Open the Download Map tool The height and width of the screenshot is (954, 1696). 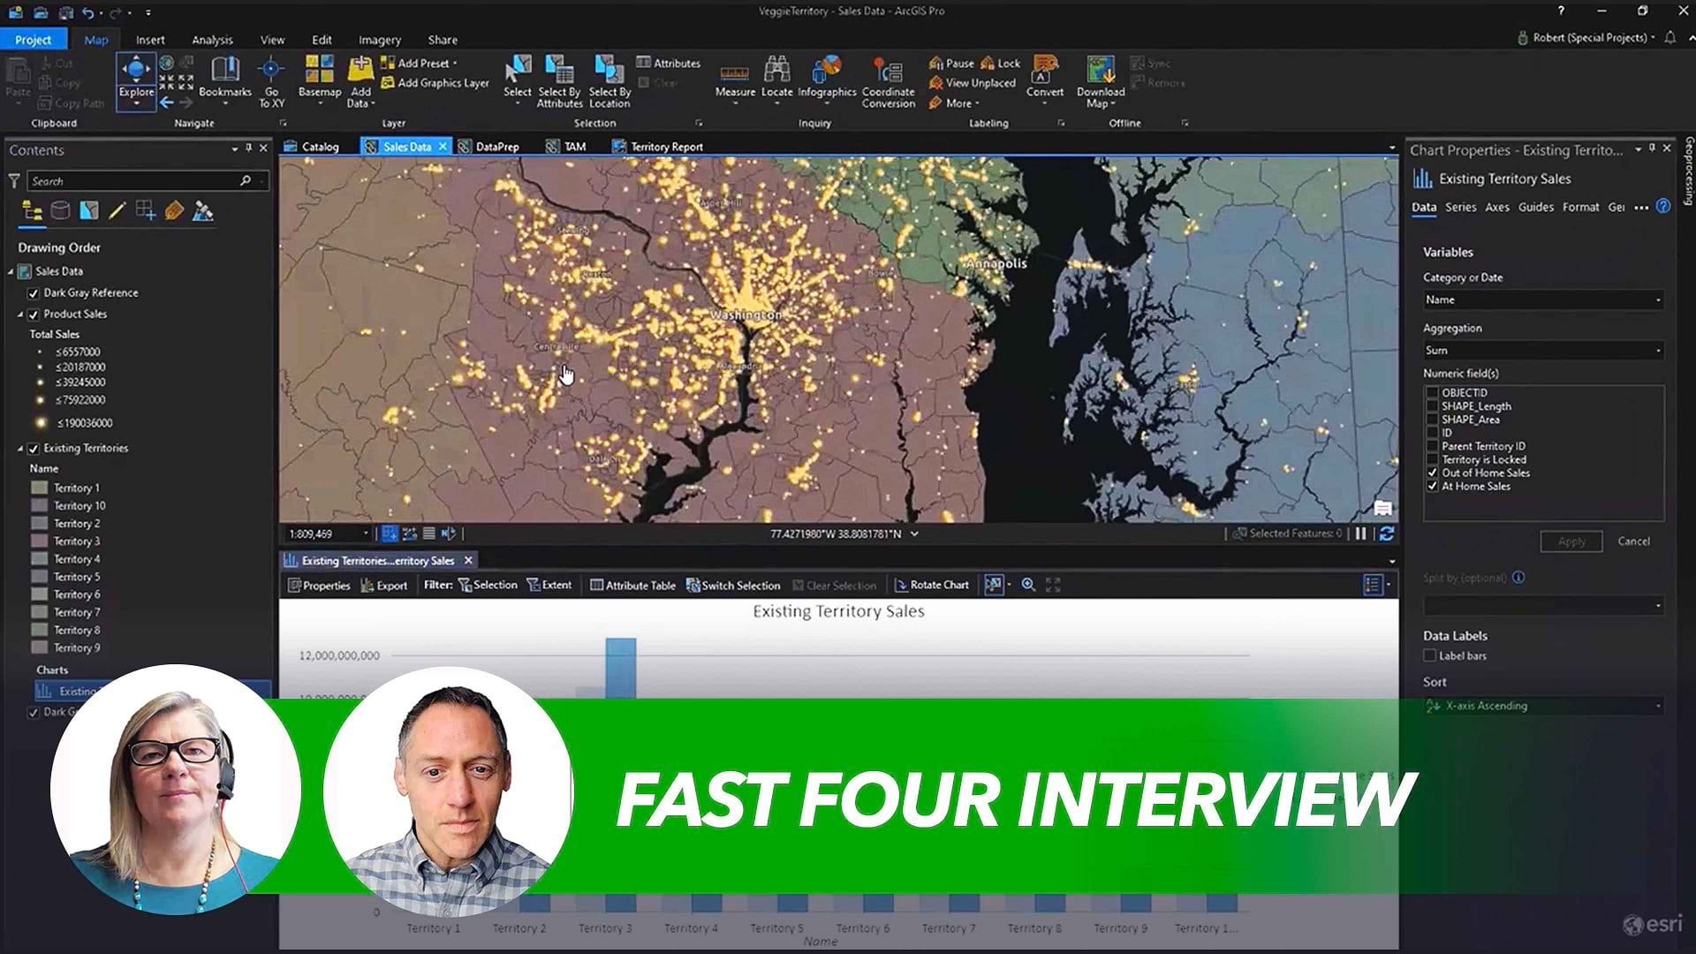(x=1101, y=81)
